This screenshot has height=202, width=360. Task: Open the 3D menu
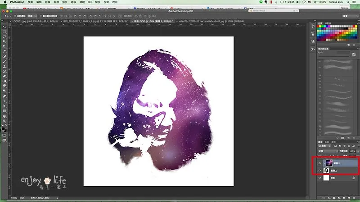[90, 2]
